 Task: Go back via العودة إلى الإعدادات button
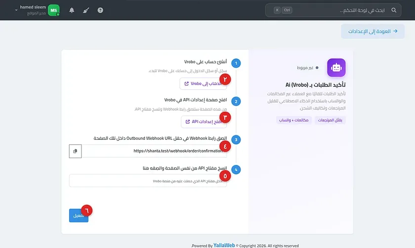(x=373, y=31)
